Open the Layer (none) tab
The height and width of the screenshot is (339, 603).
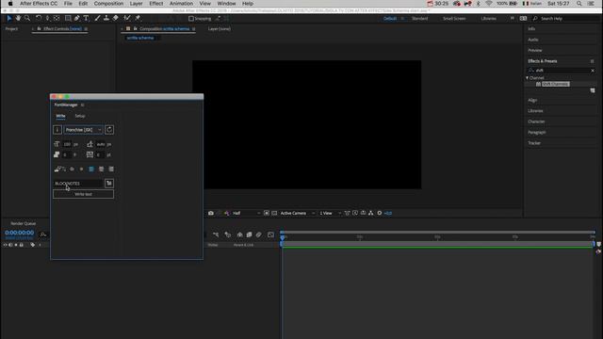pos(220,29)
